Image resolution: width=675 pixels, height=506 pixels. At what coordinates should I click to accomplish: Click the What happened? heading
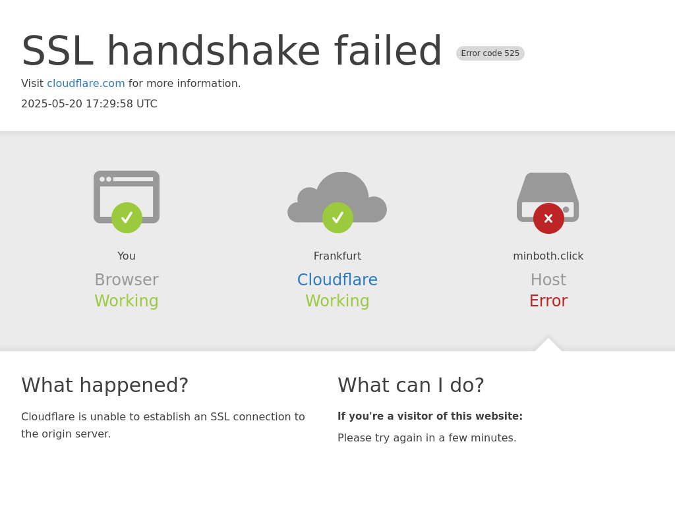point(105,385)
